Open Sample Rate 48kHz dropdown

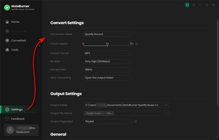pyautogui.click(x=107, y=69)
